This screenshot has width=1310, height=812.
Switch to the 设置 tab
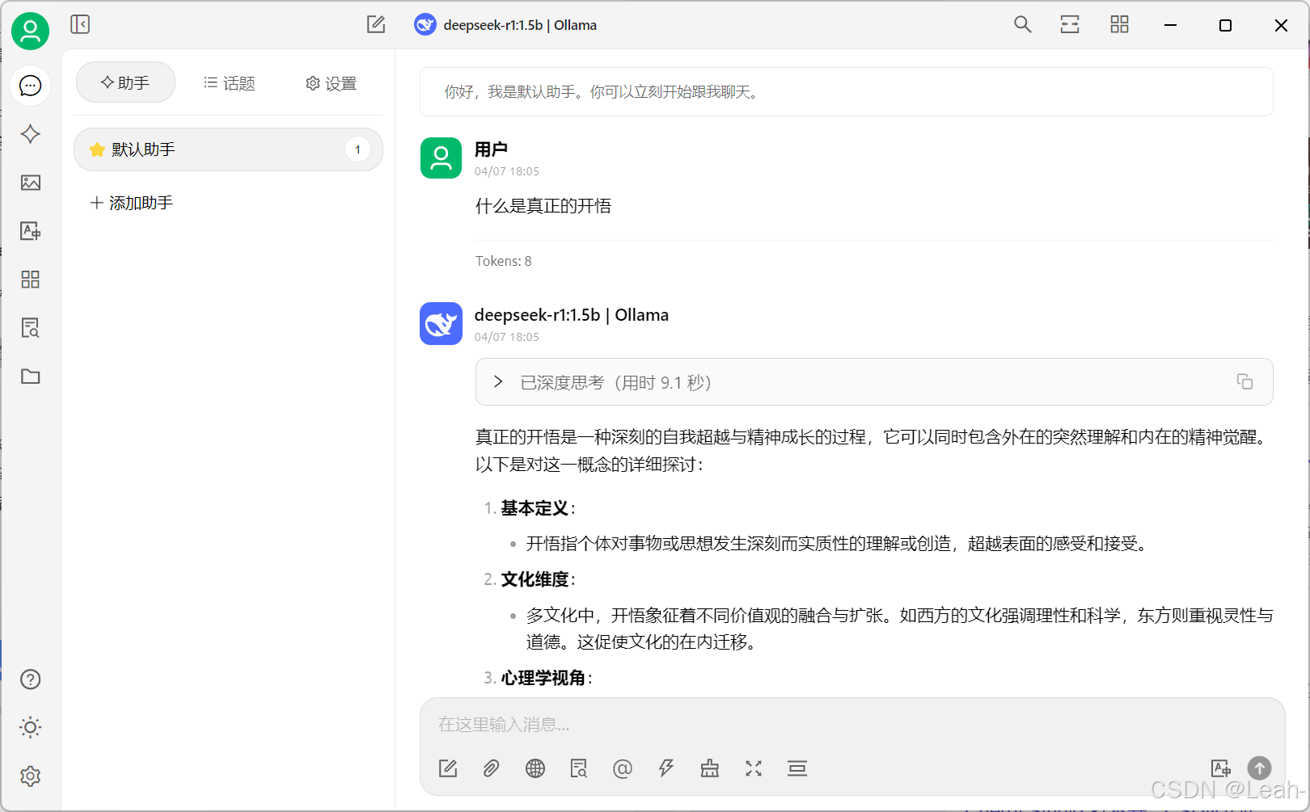330,82
